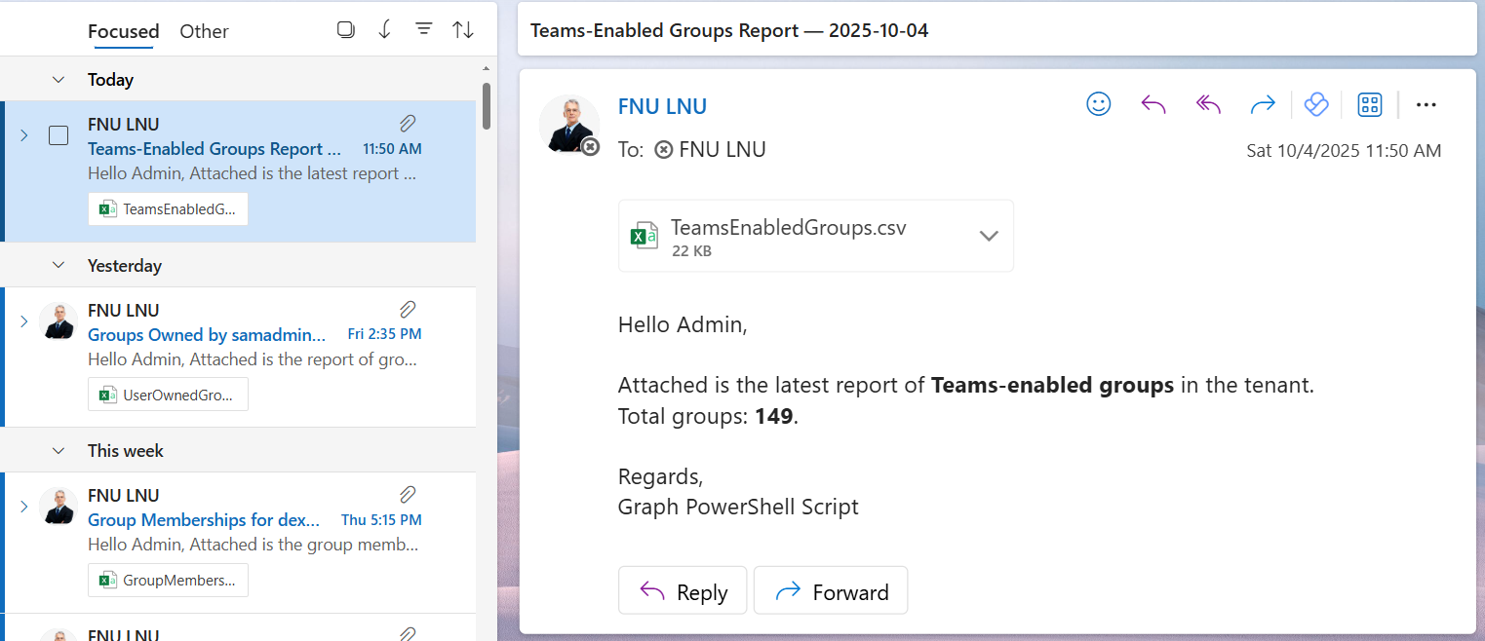
Task: Open dropdown on TeamsEnabledGroups.csv attachment
Action: [988, 236]
